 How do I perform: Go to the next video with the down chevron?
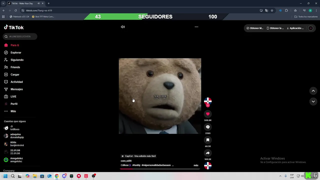pos(313,101)
